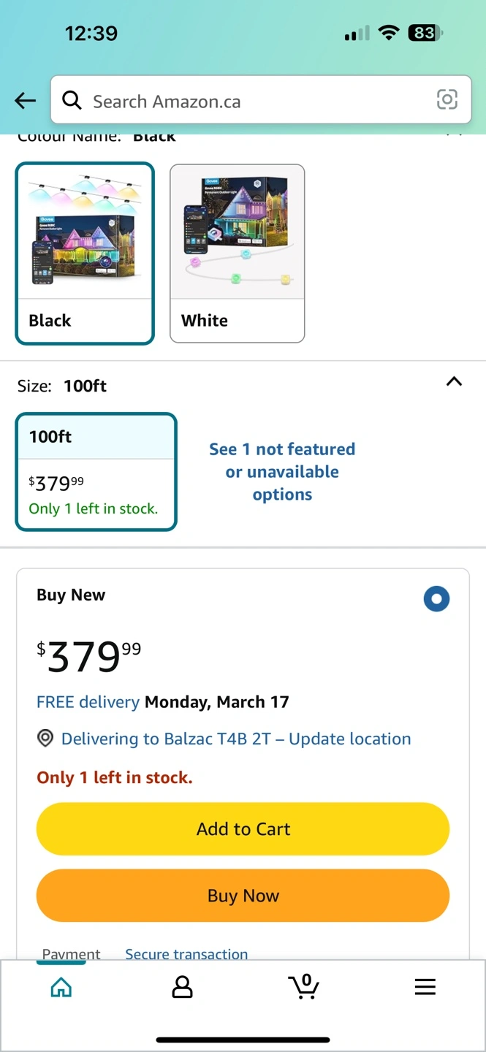
Task: See 1 not featured or unavailable options
Action: pos(282,472)
